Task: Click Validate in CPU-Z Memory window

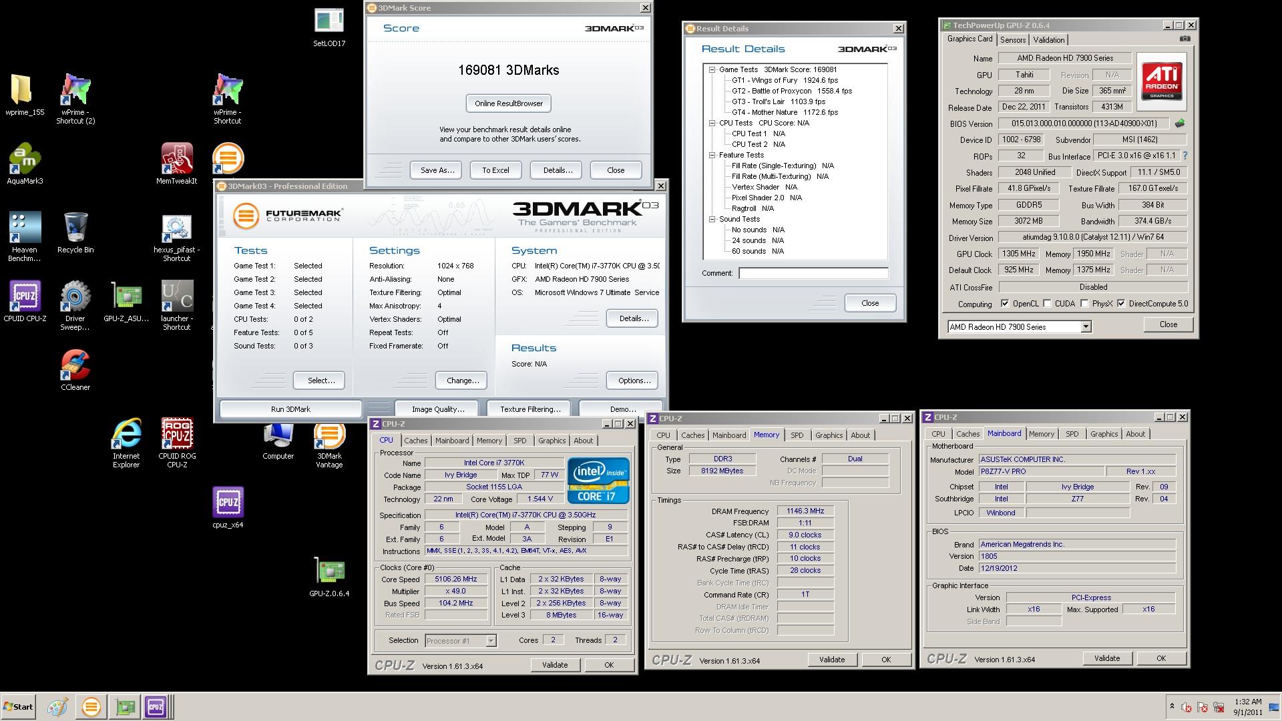Action: pos(832,660)
